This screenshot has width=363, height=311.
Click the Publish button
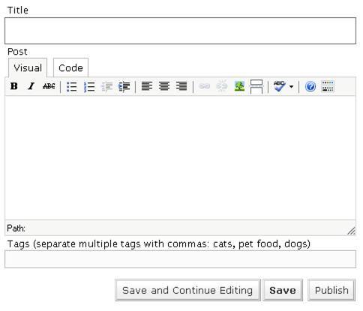pos(331,290)
